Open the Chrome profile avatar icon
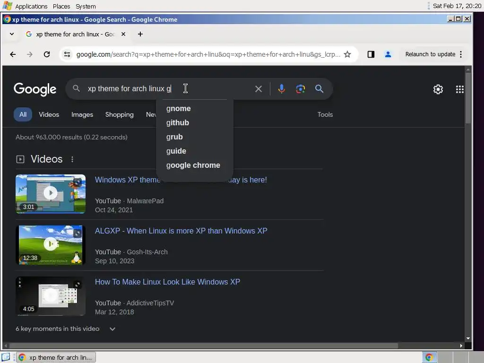Viewport: 484px width, 363px height. point(388,54)
